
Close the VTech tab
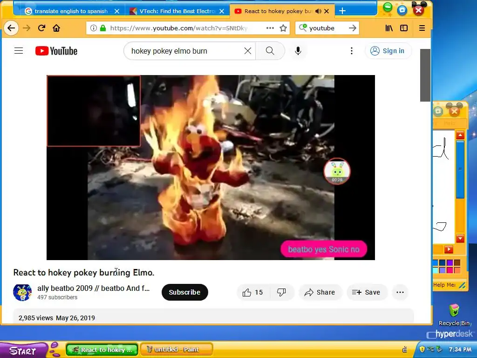pyautogui.click(x=222, y=11)
